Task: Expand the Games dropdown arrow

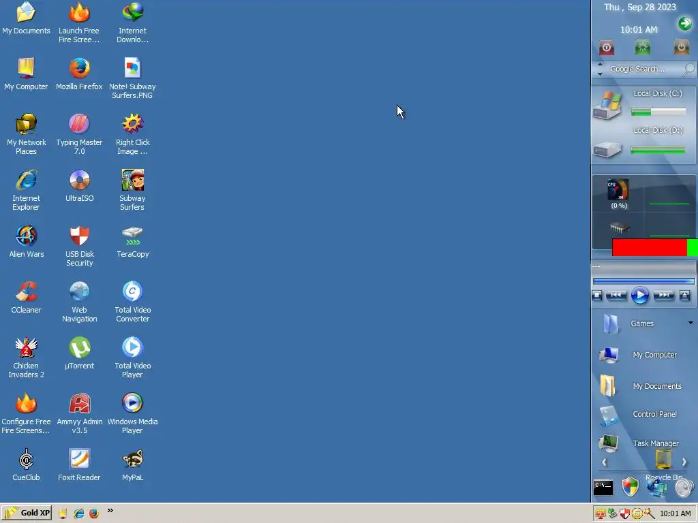Action: (x=691, y=323)
